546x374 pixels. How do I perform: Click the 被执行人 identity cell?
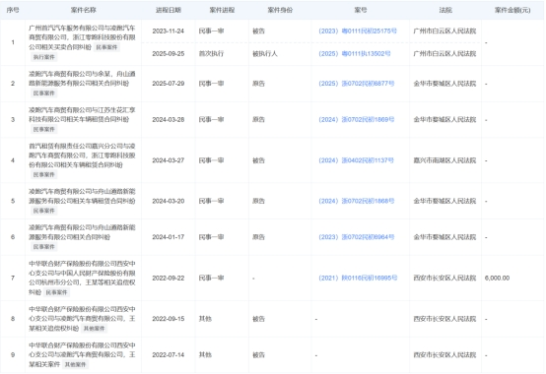click(x=265, y=53)
